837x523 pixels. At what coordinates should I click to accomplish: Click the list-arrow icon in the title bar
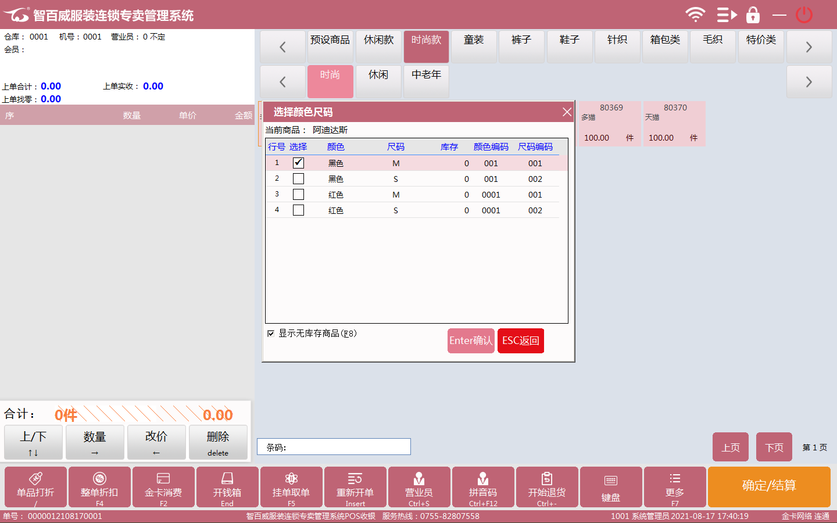(726, 15)
